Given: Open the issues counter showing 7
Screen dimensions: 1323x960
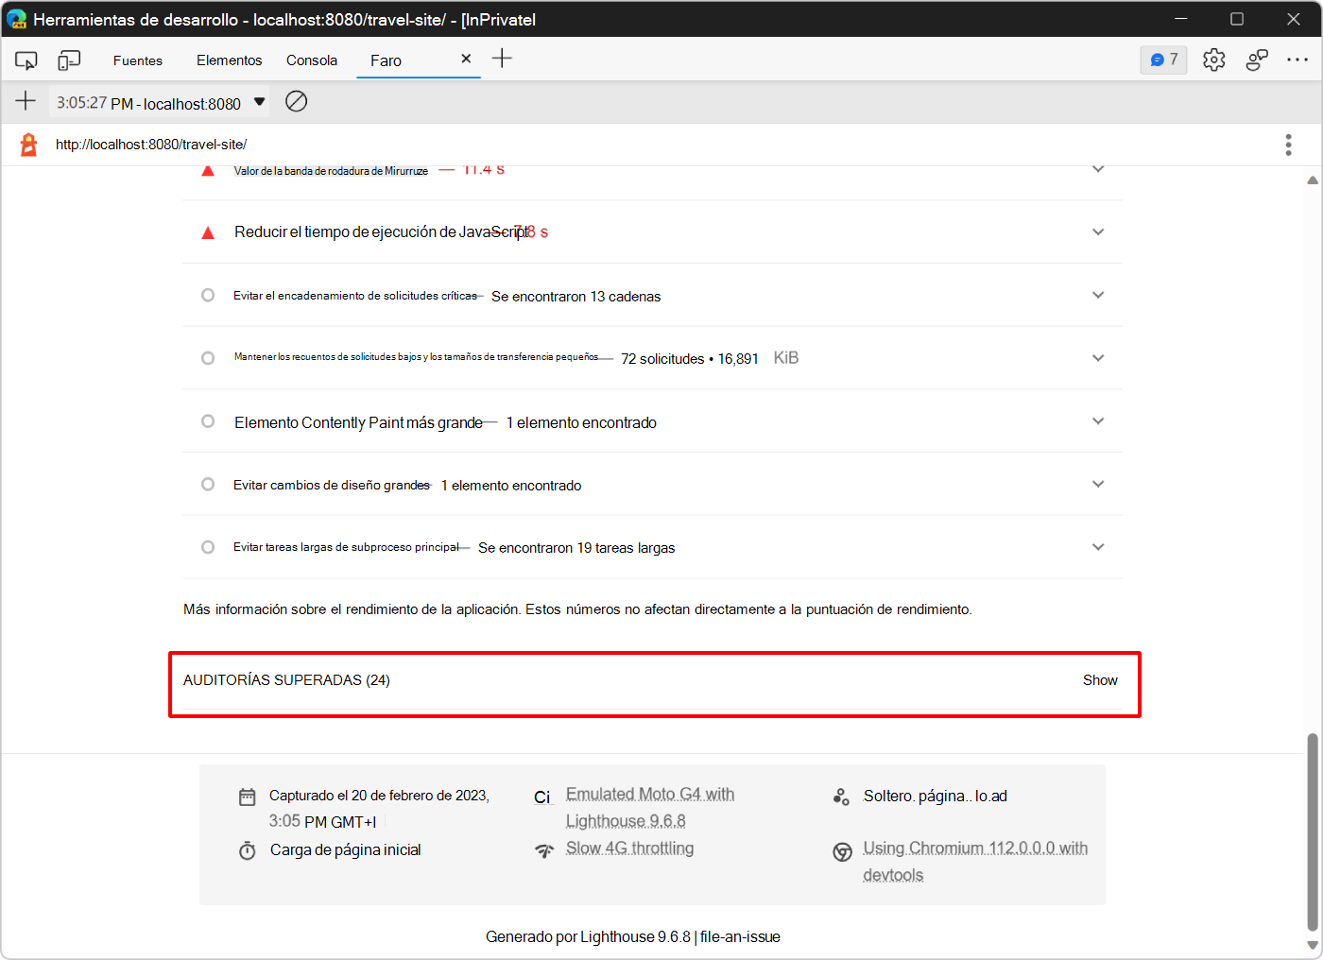Looking at the screenshot, I should [x=1163, y=60].
